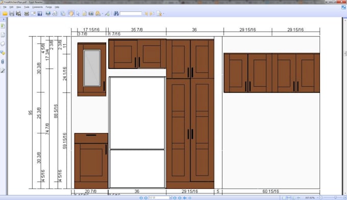Click the Snapshot camera icon
The height and width of the screenshot is (200, 347).
pos(91,14)
